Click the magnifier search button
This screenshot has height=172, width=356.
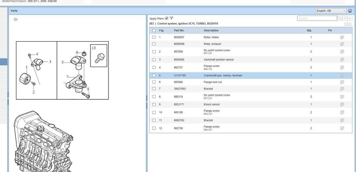click(x=340, y=18)
